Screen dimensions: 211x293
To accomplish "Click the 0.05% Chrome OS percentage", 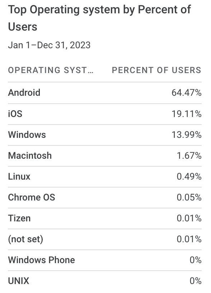I will point(189,198).
